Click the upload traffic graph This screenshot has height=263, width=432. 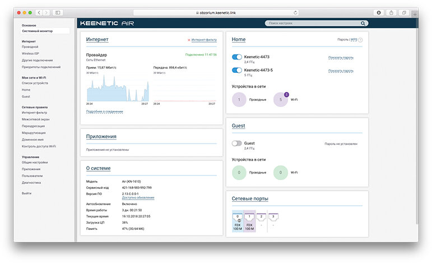184,87
